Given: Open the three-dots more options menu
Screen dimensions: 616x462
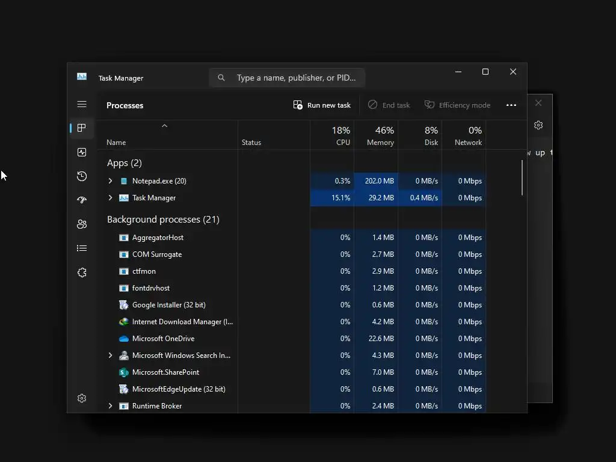Looking at the screenshot, I should tap(511, 105).
